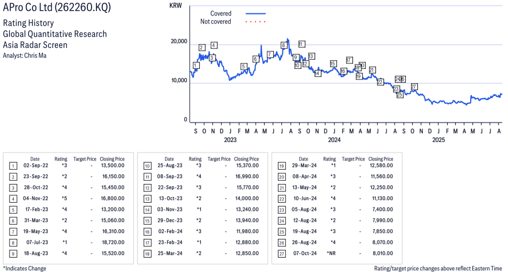
Task: Select the 08-Sep-23 date cell
Action: click(170, 177)
